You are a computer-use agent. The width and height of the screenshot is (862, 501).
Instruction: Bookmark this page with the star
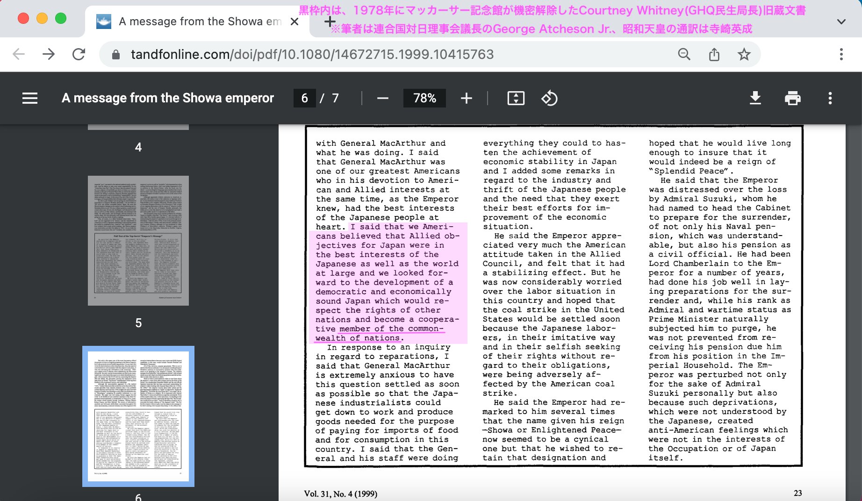coord(744,54)
